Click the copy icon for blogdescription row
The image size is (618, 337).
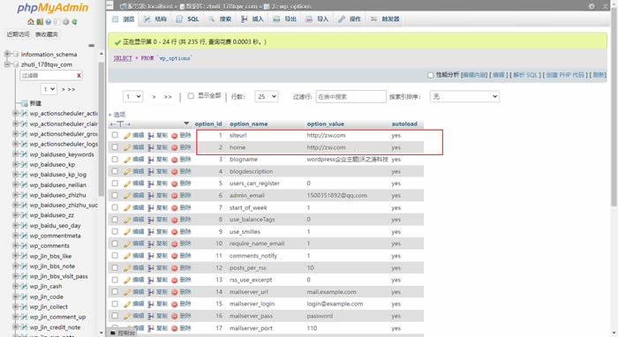click(x=151, y=171)
